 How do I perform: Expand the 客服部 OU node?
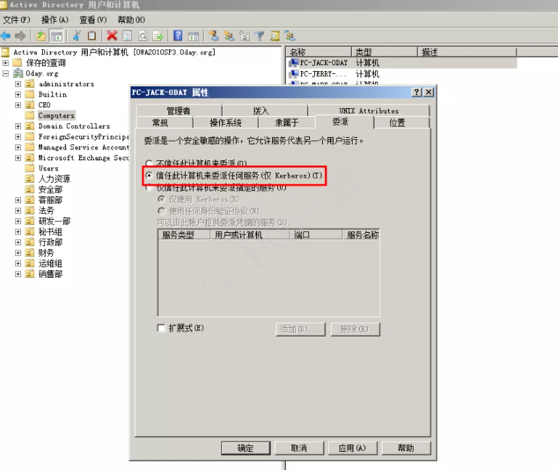18,200
